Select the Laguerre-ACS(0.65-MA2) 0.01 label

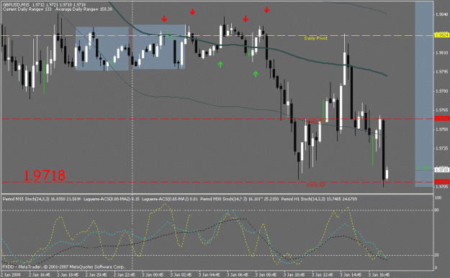170,199
